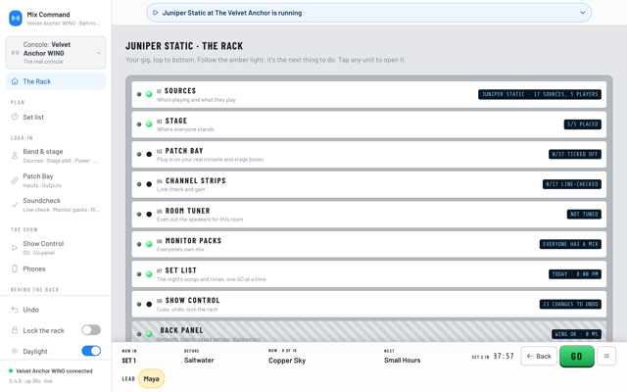Click the Mix Command app logo icon

point(16,19)
